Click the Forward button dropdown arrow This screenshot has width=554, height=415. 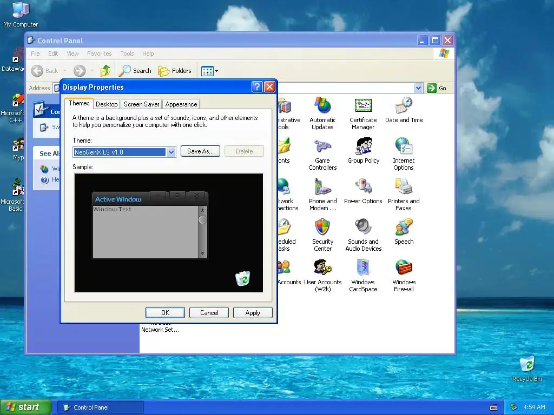[x=92, y=71]
